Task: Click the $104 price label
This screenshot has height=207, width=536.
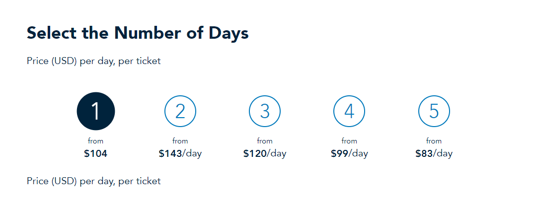Action: pyautogui.click(x=96, y=154)
